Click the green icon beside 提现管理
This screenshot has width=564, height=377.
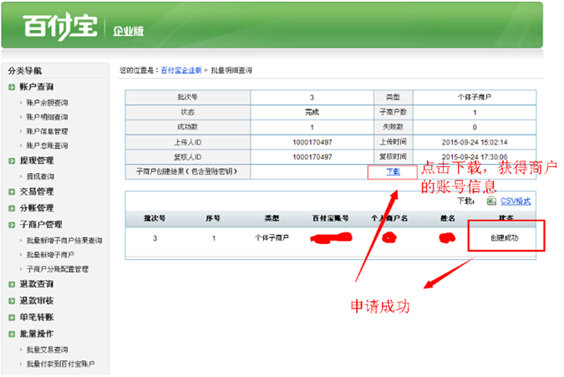point(12,160)
